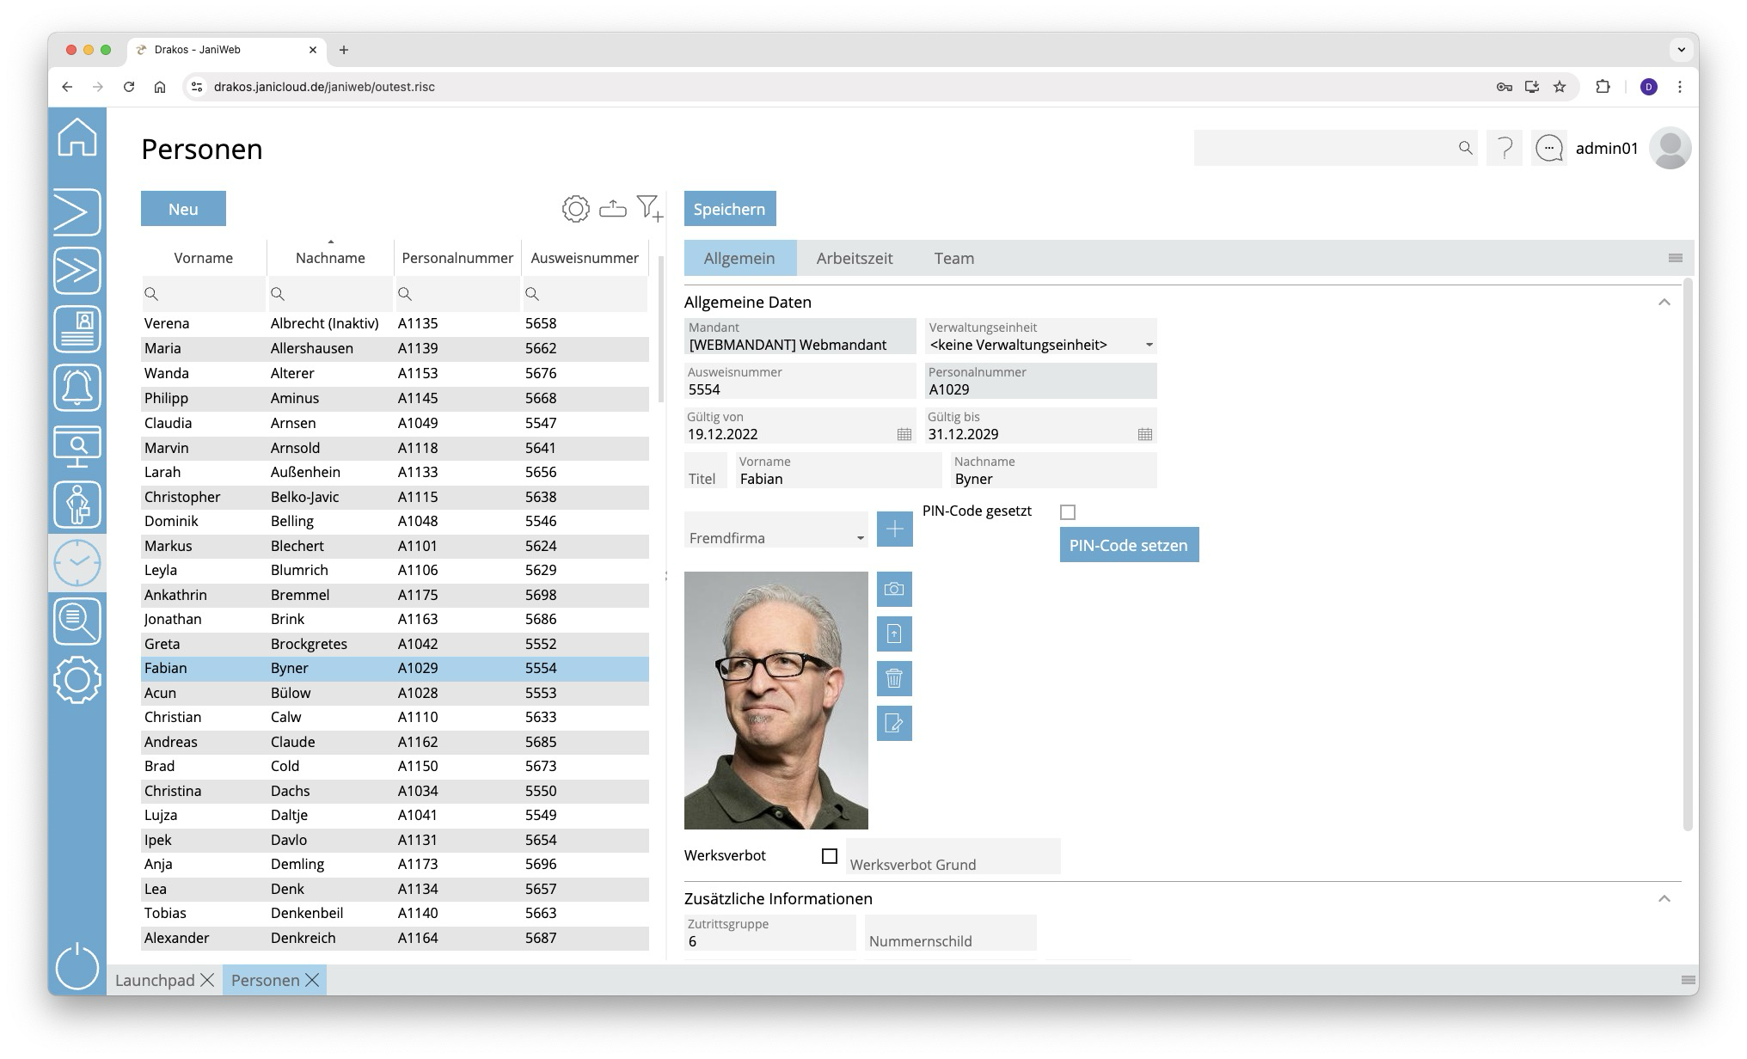Collapse Zusätzliche Informationen section
1747x1059 pixels.
coord(1664,899)
